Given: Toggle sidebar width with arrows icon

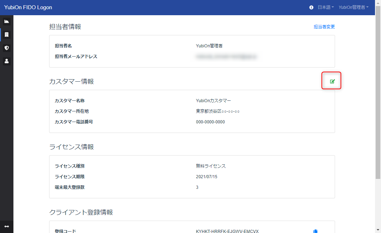Looking at the screenshot, I should (x=7, y=226).
